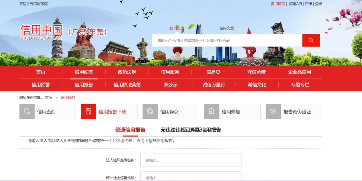Open the 政策法规 navigation menu
The width and height of the screenshot is (362, 181).
(127, 72)
